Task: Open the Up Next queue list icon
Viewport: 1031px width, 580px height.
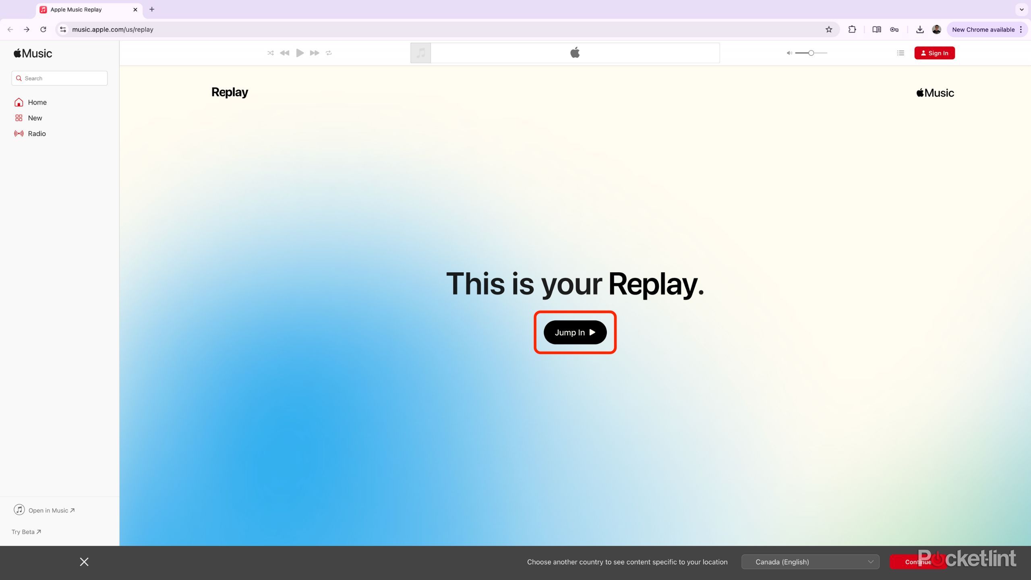Action: point(900,53)
